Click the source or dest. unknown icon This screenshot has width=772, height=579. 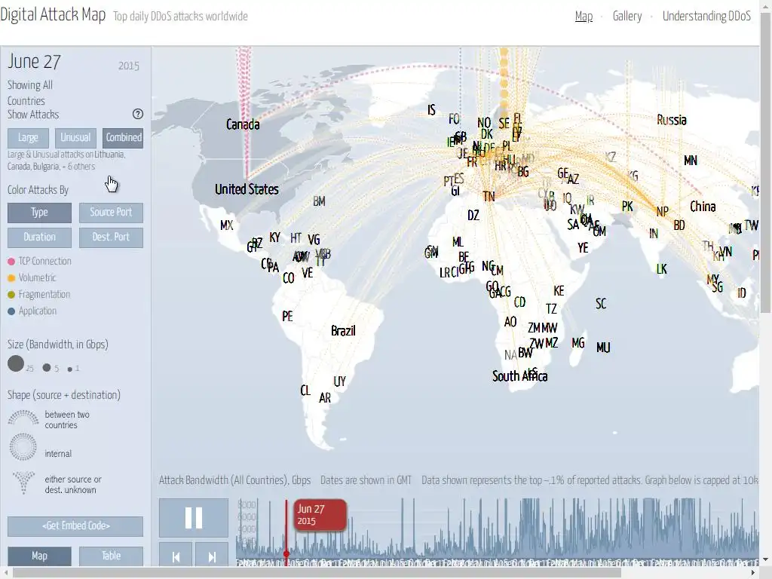pyautogui.click(x=23, y=482)
